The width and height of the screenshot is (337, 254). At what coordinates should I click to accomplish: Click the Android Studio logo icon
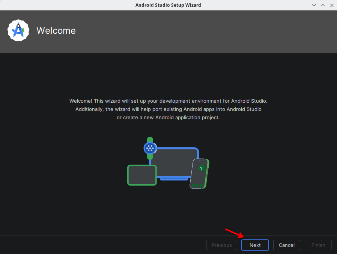[x=18, y=30]
